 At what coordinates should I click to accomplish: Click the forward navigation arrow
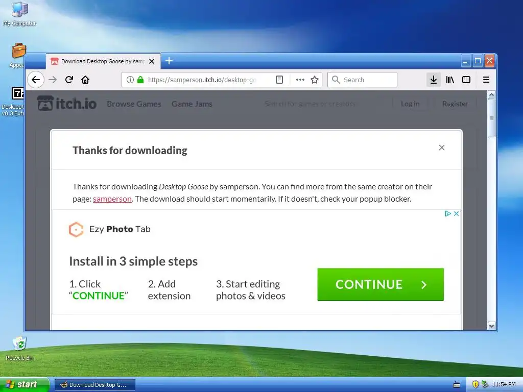(53, 80)
